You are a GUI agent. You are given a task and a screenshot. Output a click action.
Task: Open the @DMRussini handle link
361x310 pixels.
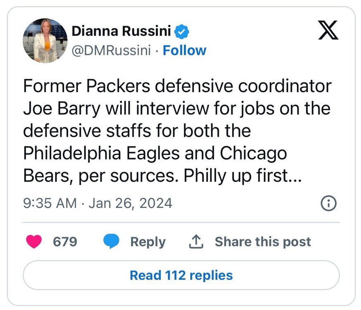tap(111, 50)
